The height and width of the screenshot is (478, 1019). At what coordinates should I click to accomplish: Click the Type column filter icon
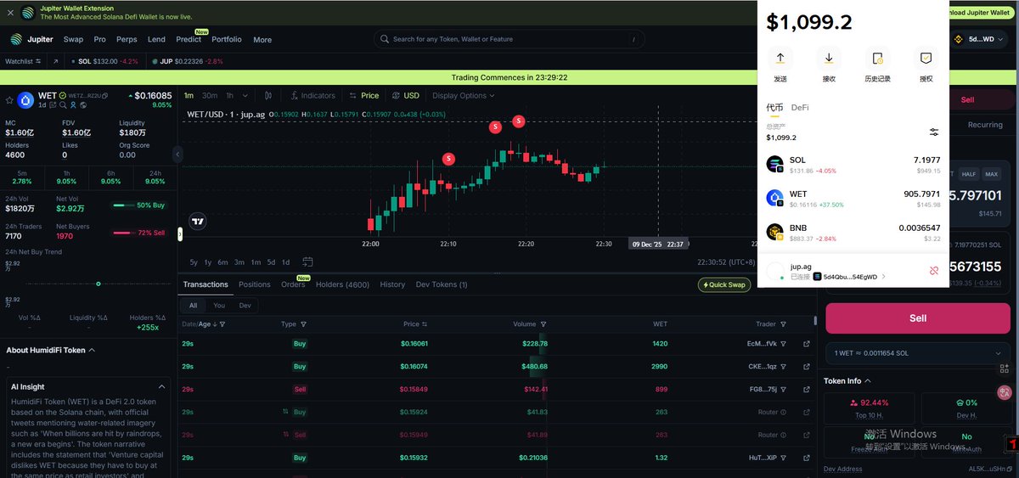(303, 324)
